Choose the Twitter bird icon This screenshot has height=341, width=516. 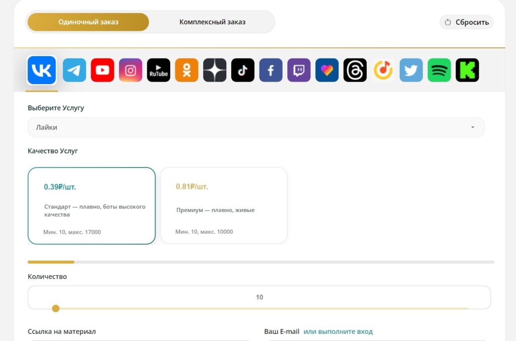(x=411, y=70)
